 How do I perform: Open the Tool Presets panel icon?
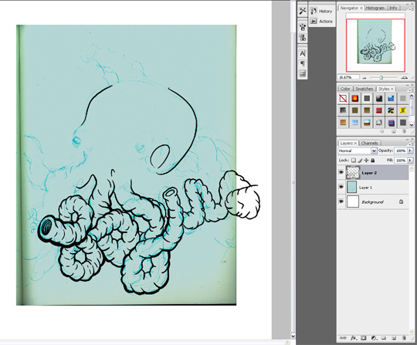point(303,11)
